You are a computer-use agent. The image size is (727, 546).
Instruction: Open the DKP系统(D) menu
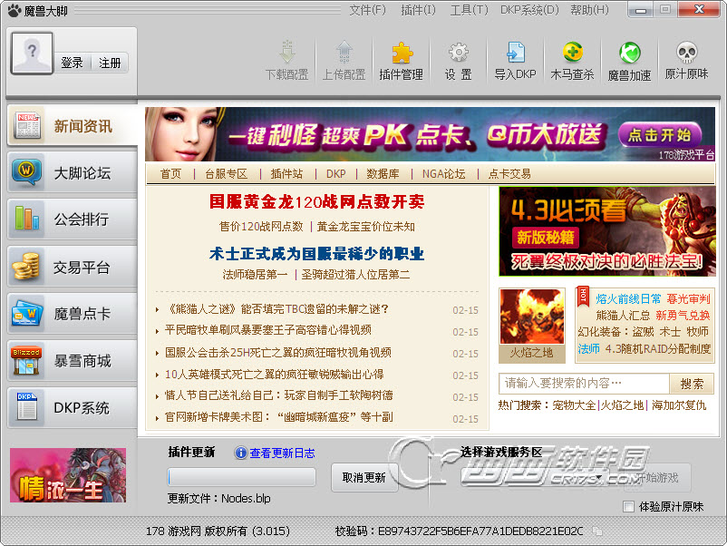click(529, 10)
